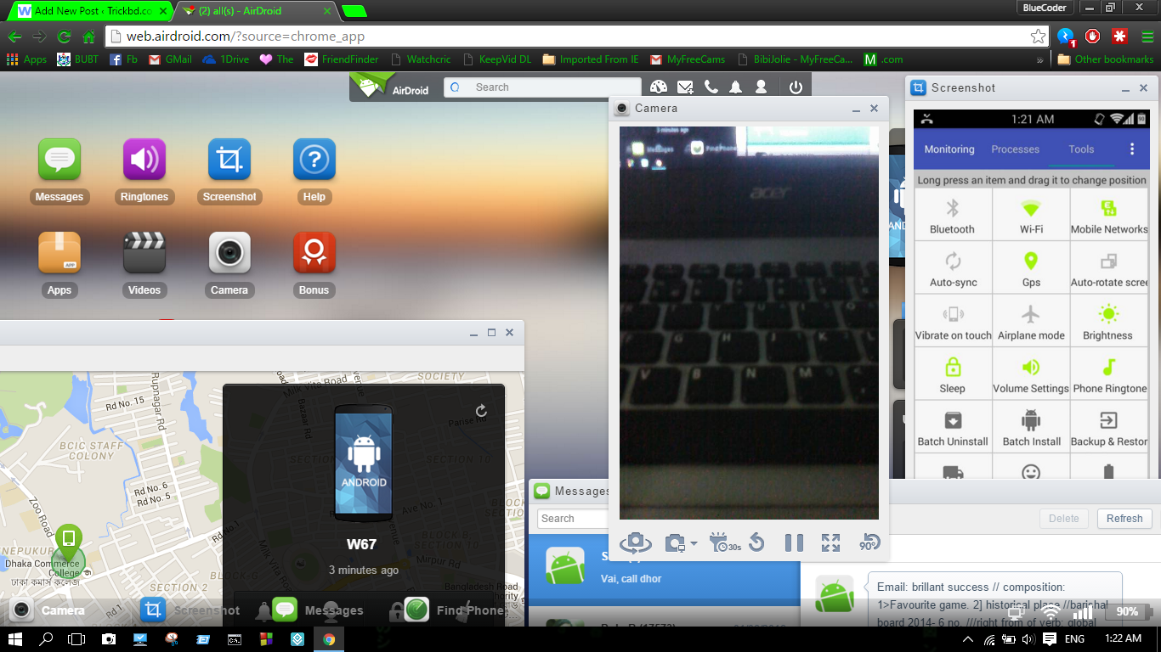1161x652 pixels.
Task: Switch camera with the flip camera icon
Action: pos(636,542)
